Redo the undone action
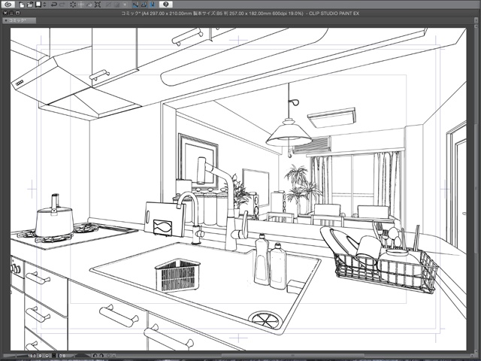481x361 pixels. tap(62, 5)
